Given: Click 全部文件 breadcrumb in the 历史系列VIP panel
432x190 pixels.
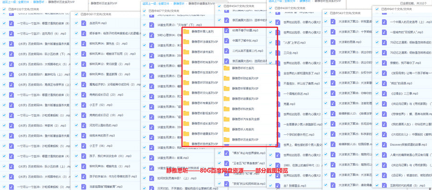Looking at the screenshot, I should (23, 2).
